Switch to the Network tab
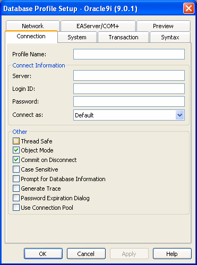197x265 pixels. [x=33, y=26]
